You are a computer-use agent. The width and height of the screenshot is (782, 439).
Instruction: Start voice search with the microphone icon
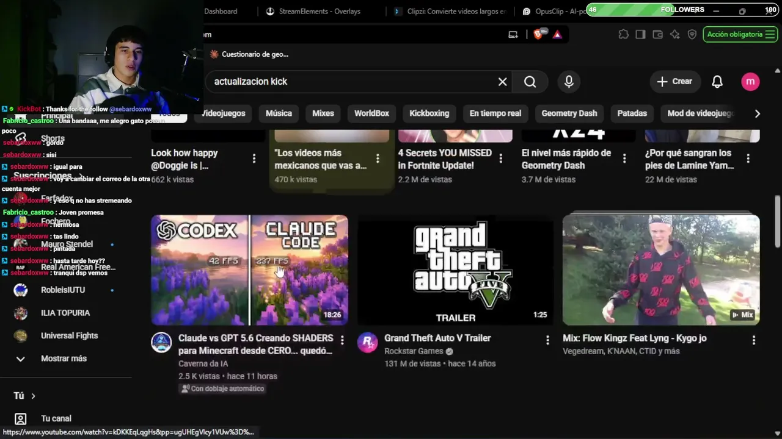[x=569, y=82]
